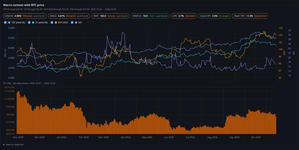Select the Real 10Y +1.3% Restrictive pill

pyautogui.click(x=250, y=16)
